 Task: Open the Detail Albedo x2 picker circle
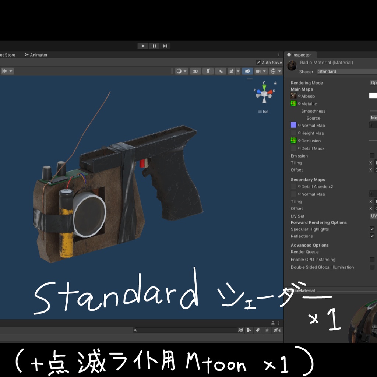pos(299,186)
